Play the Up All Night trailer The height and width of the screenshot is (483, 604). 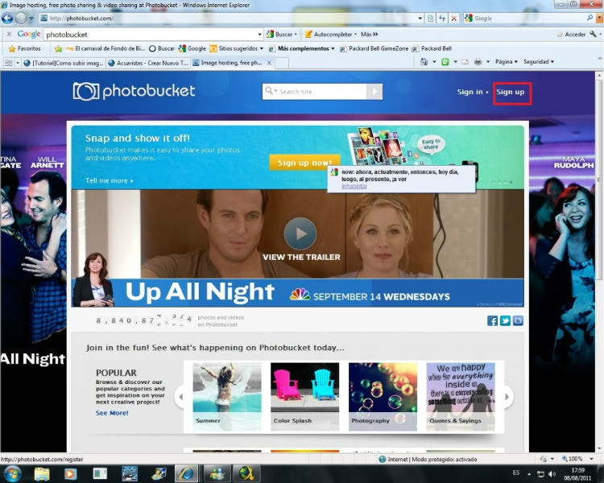[300, 233]
